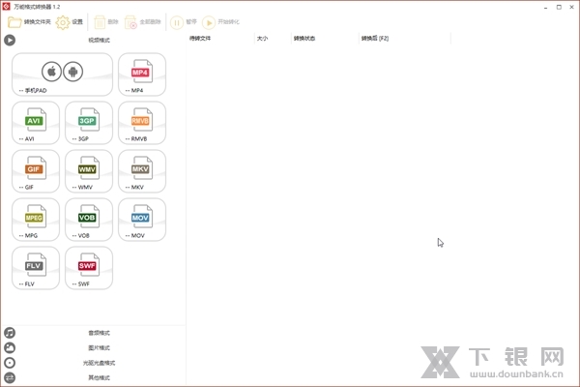Viewport: 580px width, 387px height.
Task: Choose the AVI format icon
Action: (x=36, y=123)
